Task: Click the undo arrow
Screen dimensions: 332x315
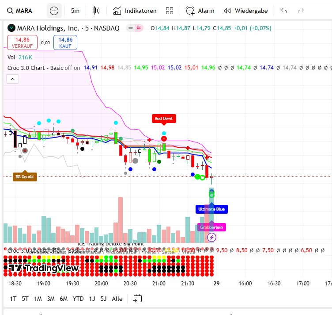Action: click(x=284, y=11)
